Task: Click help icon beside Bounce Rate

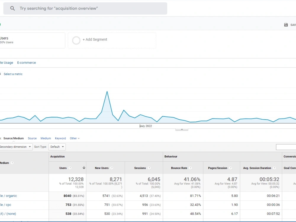Action: click(x=190, y=168)
